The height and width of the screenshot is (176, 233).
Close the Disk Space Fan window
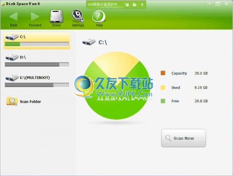pos(227,4)
